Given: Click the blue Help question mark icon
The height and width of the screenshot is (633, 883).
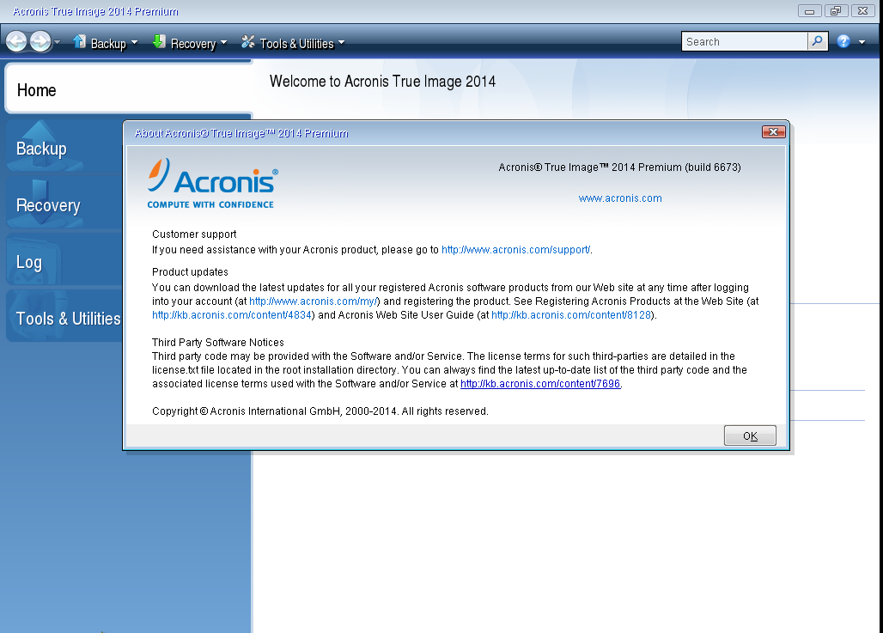Looking at the screenshot, I should [x=843, y=41].
